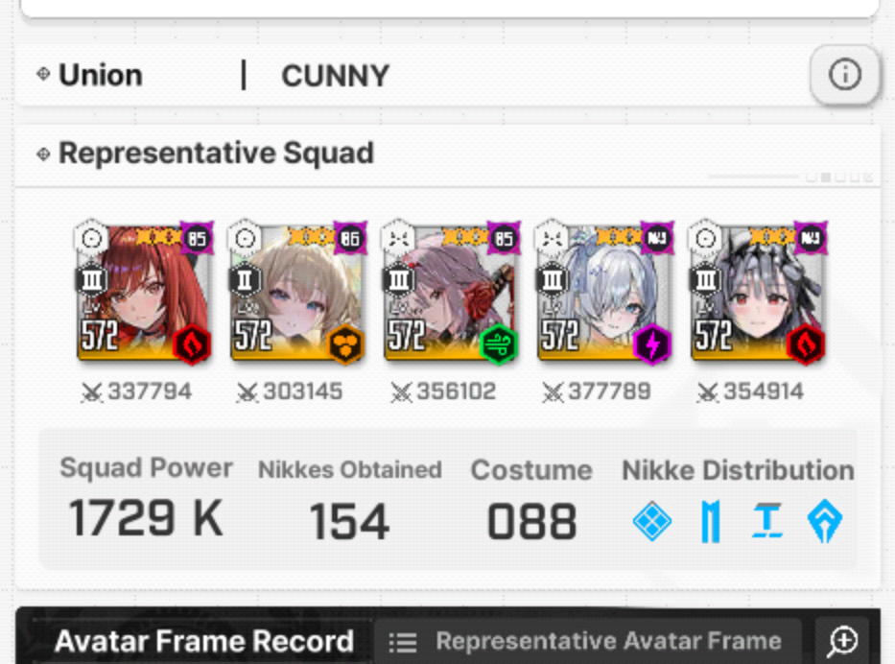The height and width of the screenshot is (664, 895).
Task: Click the Squad Power value 1729 K
Action: (146, 518)
